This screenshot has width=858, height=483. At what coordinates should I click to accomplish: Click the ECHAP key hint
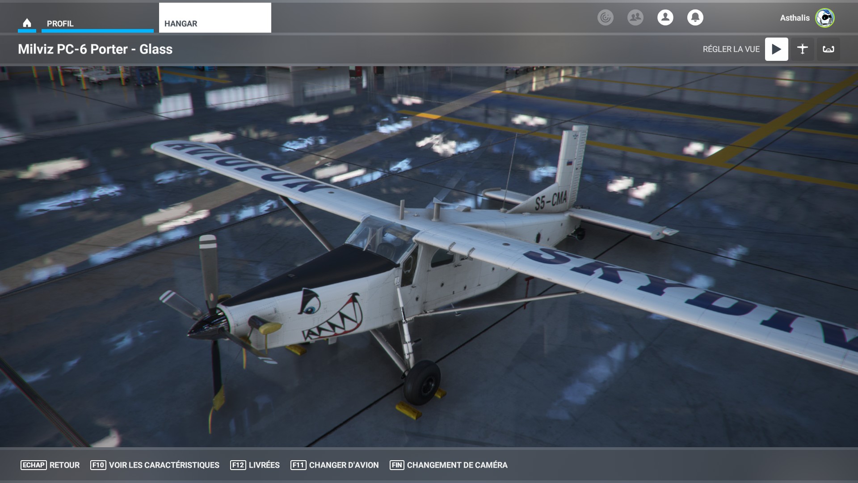[x=33, y=465]
